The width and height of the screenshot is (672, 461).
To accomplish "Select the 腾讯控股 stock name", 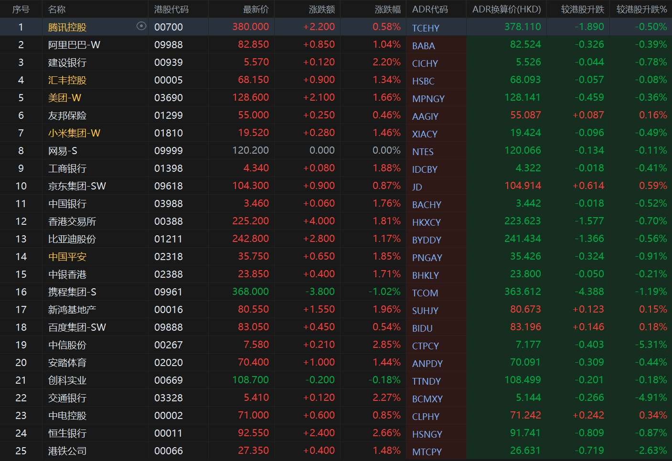I will pos(67,27).
